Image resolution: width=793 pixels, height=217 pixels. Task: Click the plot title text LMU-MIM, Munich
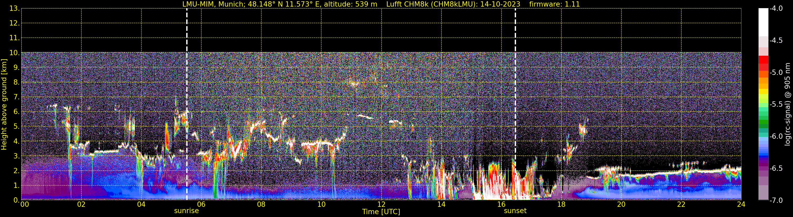tap(213, 4)
